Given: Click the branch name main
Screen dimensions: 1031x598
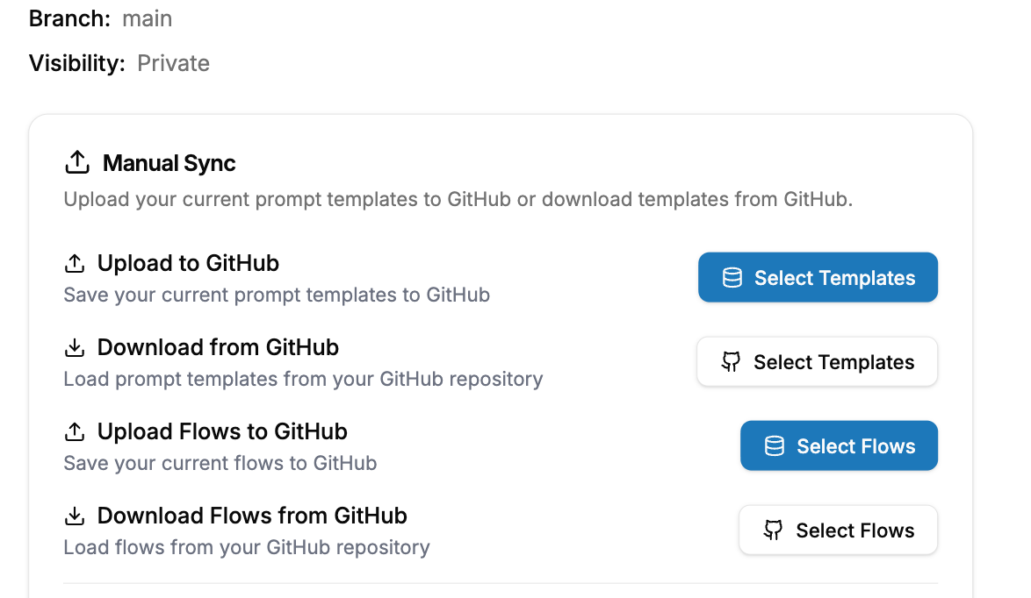Looking at the screenshot, I should pyautogui.click(x=148, y=18).
